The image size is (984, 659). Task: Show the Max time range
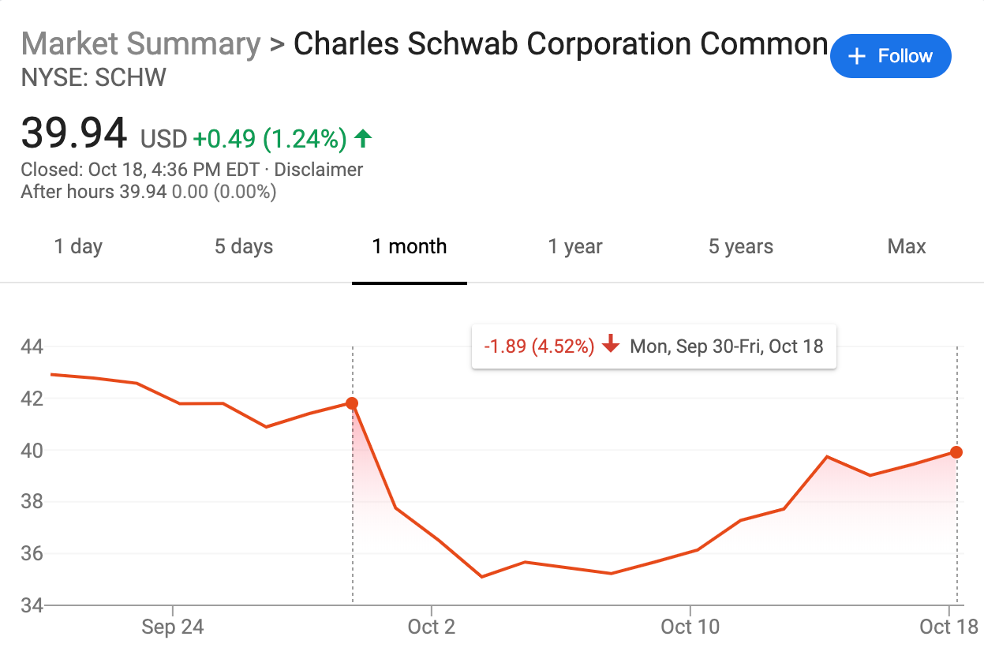coord(907,247)
